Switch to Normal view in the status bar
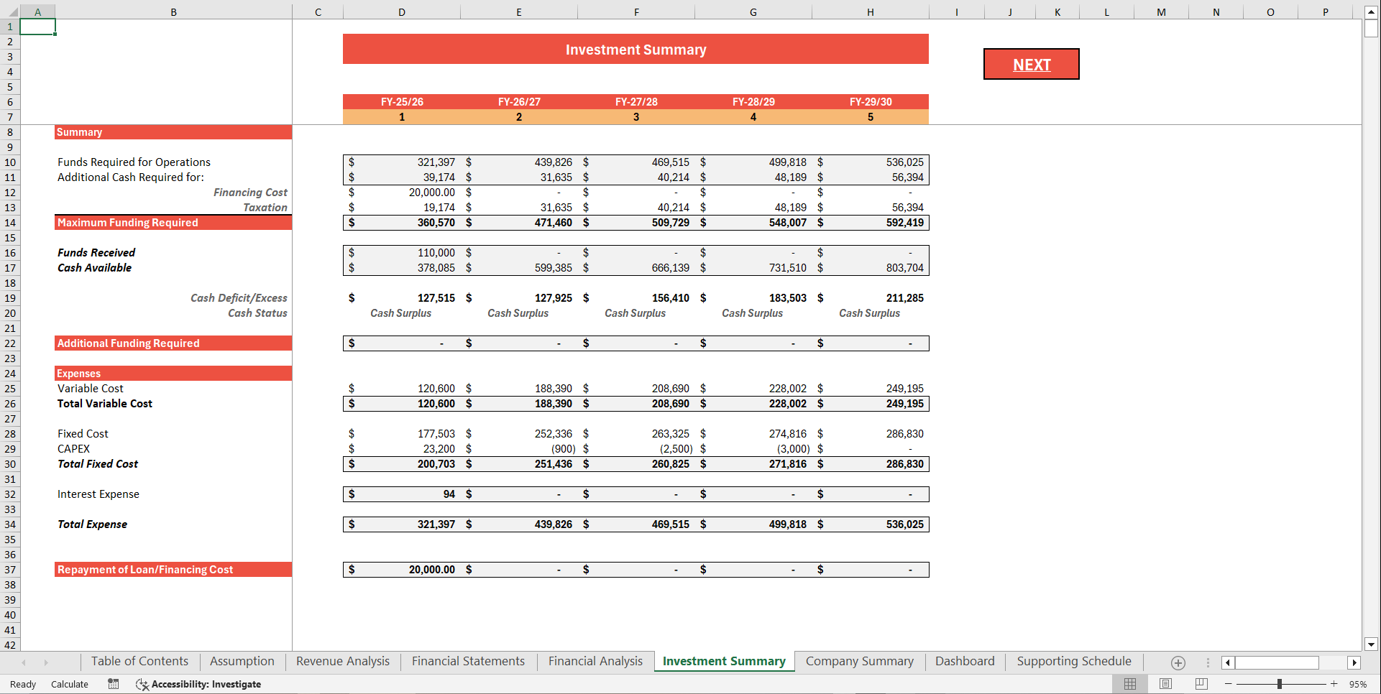1381x694 pixels. (1129, 684)
